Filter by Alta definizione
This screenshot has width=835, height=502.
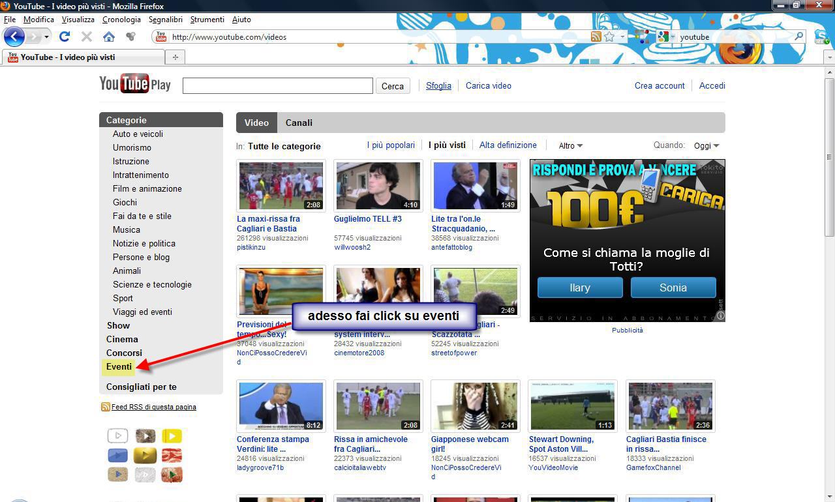(x=508, y=145)
